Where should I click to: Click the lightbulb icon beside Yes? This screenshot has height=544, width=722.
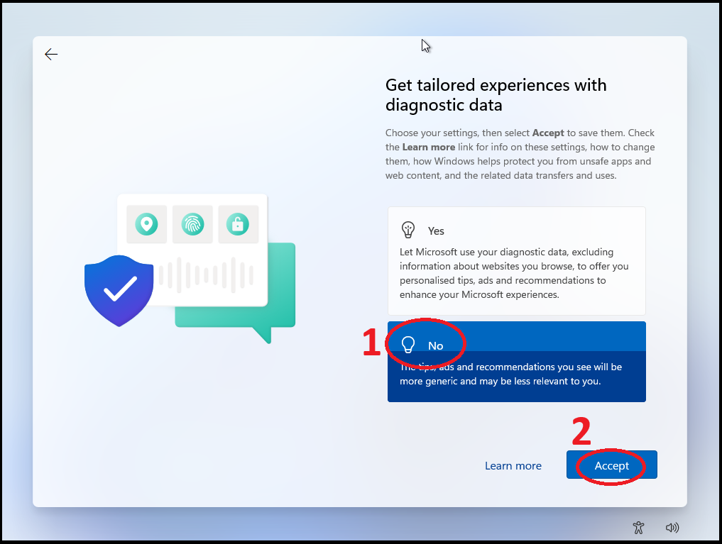(408, 230)
